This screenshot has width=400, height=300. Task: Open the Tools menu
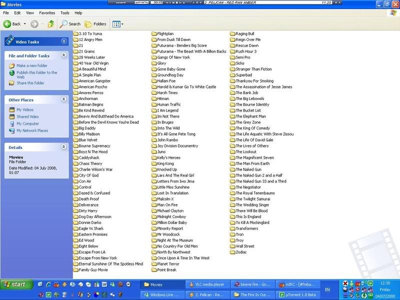click(65, 13)
